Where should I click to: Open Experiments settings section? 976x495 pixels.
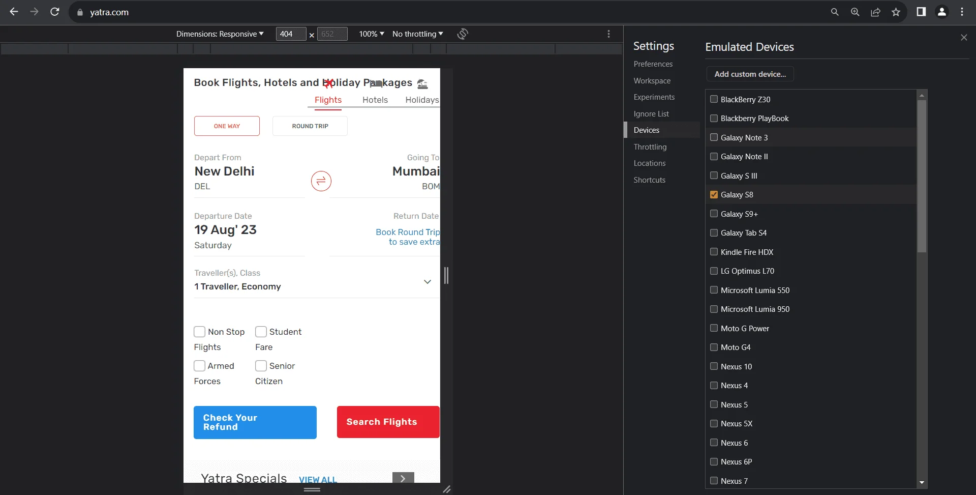pyautogui.click(x=654, y=97)
